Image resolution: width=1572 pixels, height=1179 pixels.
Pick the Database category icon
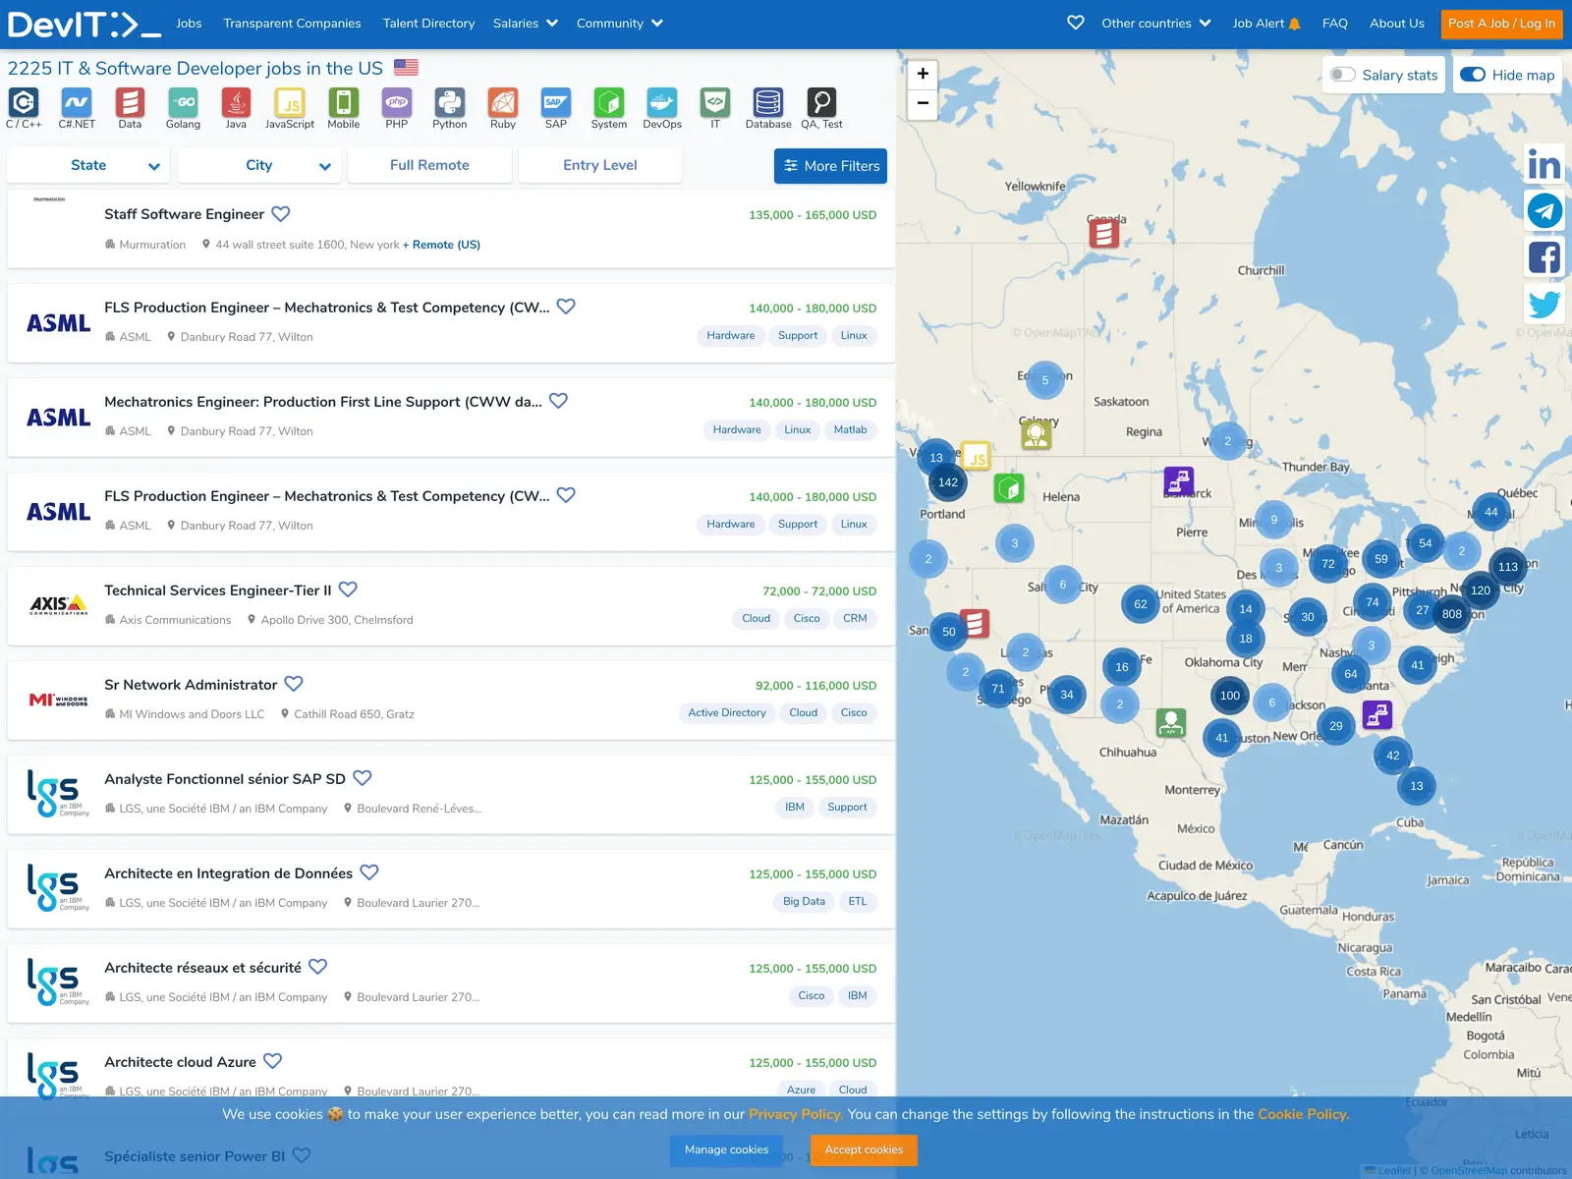[768, 102]
